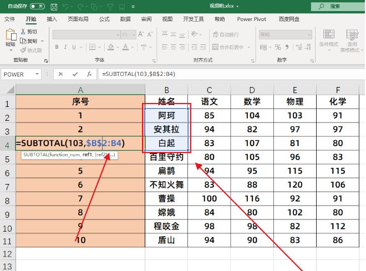Click cell containing 百里守约

(166, 157)
